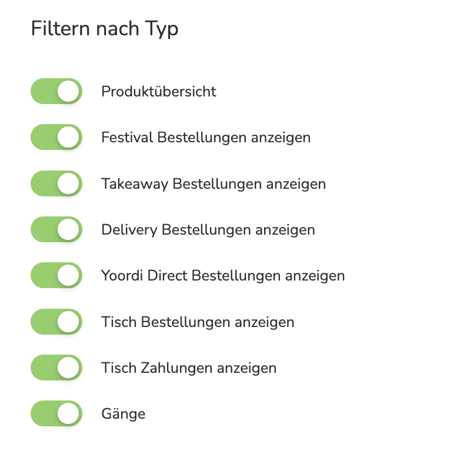This screenshot has height=454, width=474.
Task: Click the Produktübersicht label text
Action: 159,91
